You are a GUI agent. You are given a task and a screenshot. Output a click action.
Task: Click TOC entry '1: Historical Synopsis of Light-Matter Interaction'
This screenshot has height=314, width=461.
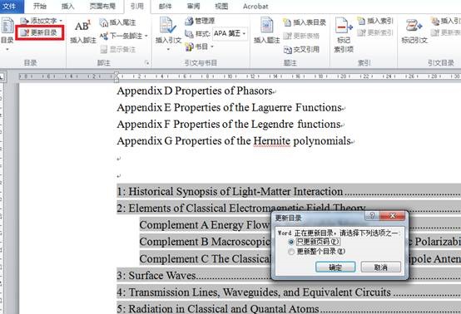(x=230, y=192)
